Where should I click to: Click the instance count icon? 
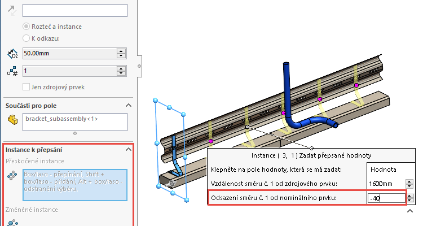[x=12, y=71]
